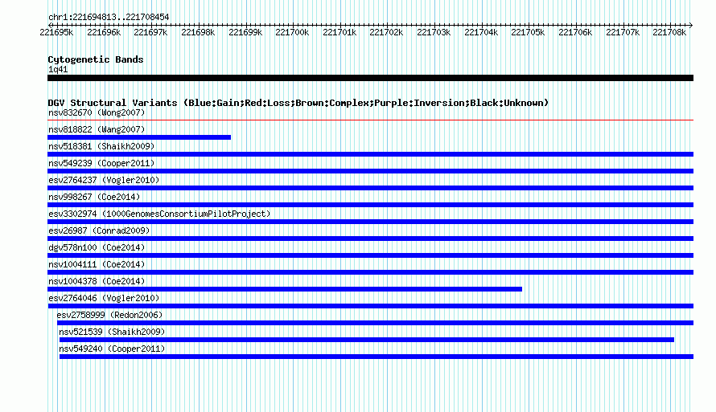Click the nsv832670 (Wong2007) variant label
The width and height of the screenshot is (716, 412).
coord(97,112)
